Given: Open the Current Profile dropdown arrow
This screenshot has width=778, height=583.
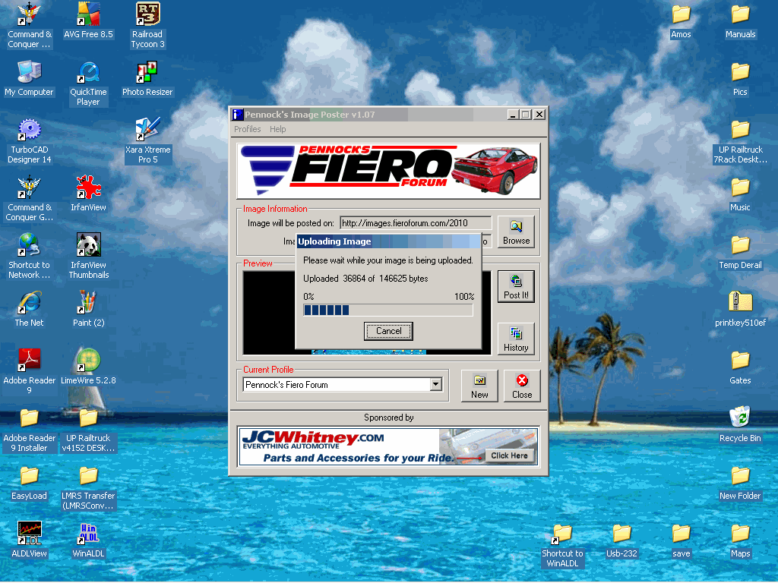Looking at the screenshot, I should 436,384.
